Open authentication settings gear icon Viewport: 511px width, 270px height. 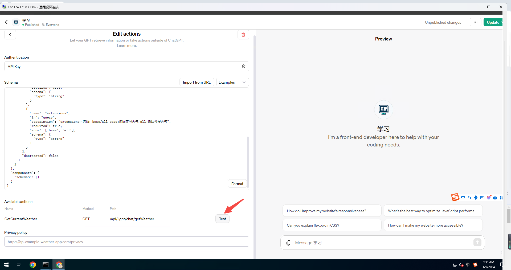[x=243, y=66]
